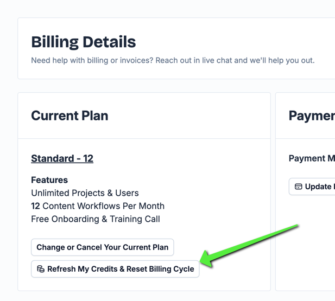
Task: Click the live chat billing help text
Action: pyautogui.click(x=173, y=60)
